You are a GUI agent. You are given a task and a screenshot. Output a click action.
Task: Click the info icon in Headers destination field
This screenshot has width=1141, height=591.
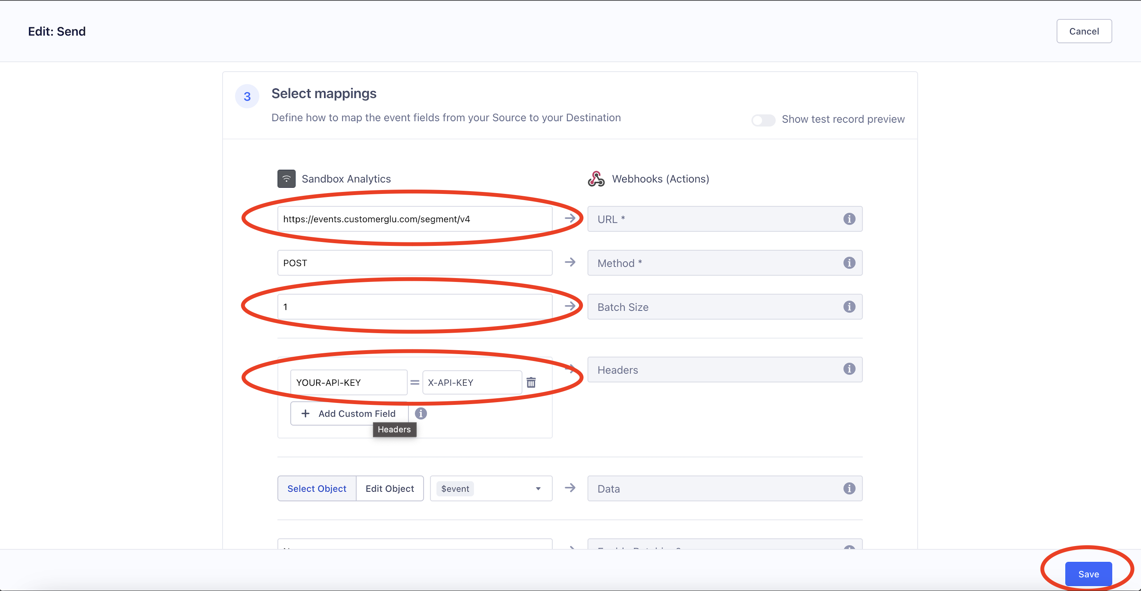click(849, 369)
